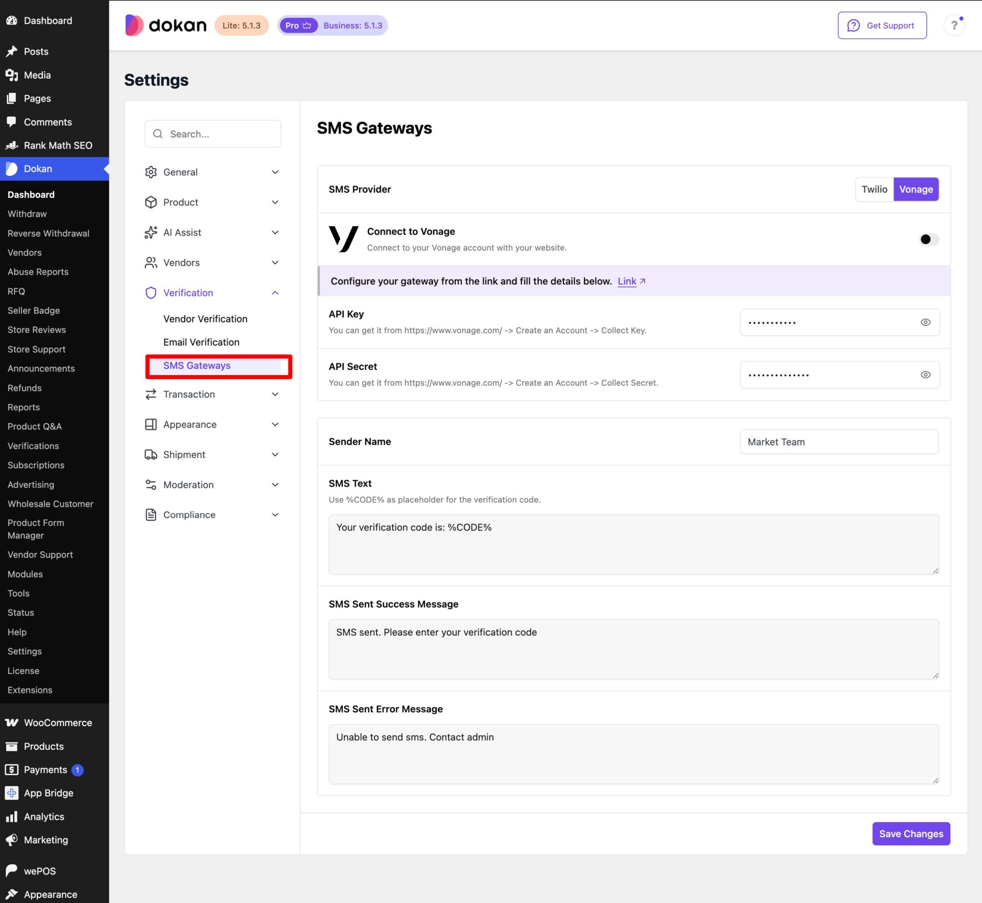Click the Vonage V logo
Screen dimensions: 982x903
point(343,239)
